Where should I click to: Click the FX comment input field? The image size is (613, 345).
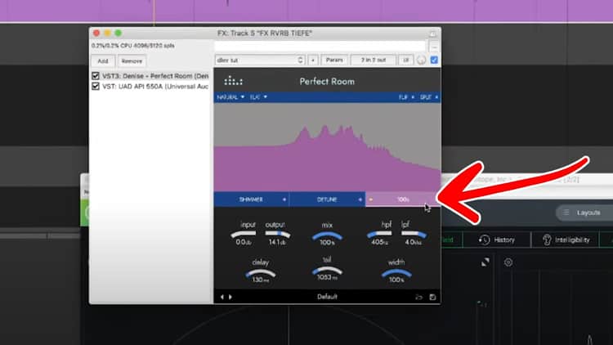320,47
